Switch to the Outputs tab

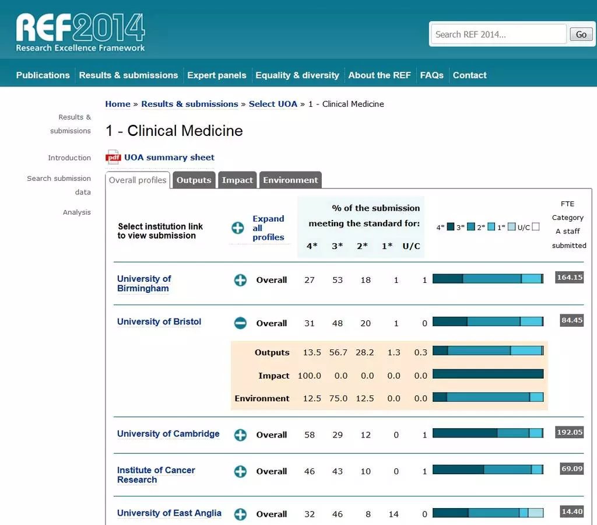pos(194,180)
